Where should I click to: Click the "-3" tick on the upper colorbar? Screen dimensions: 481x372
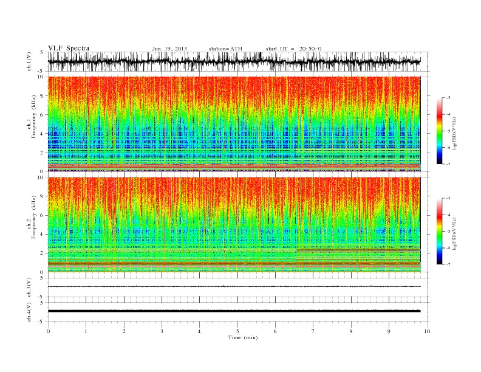[x=448, y=98]
